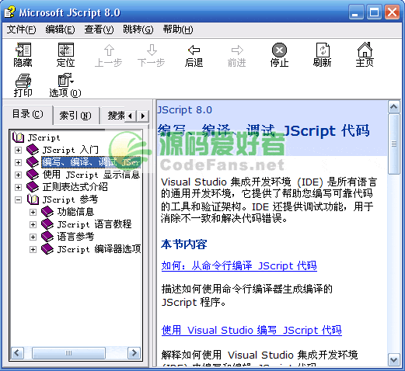Click open book icon for JScript 参考

[x=33, y=199]
